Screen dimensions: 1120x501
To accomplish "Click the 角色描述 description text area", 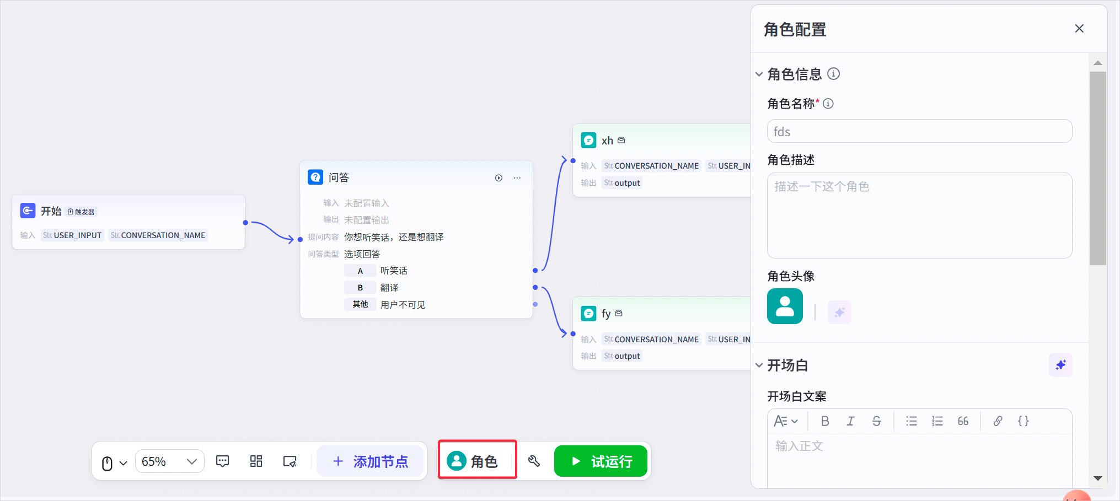I will 919,216.
